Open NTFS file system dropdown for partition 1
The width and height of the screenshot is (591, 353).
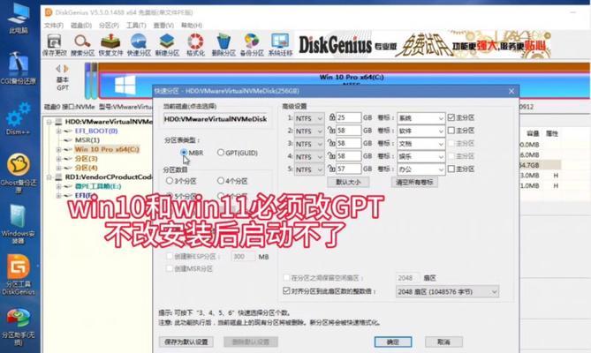308,118
